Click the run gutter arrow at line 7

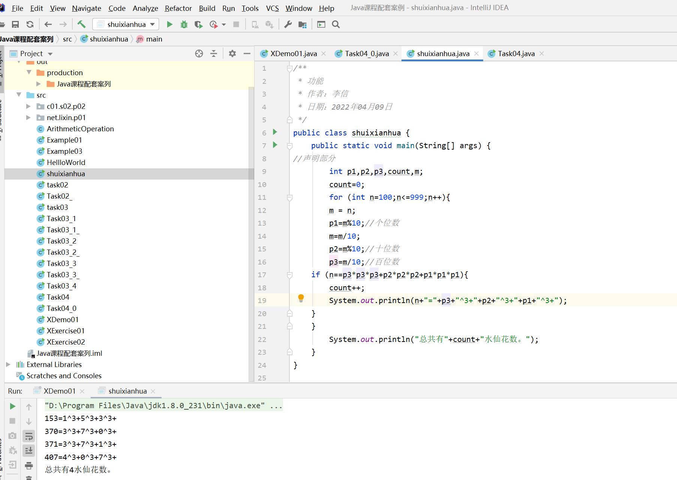click(275, 145)
